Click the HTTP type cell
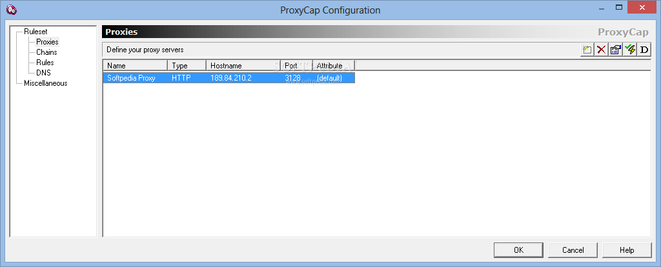 click(x=181, y=78)
